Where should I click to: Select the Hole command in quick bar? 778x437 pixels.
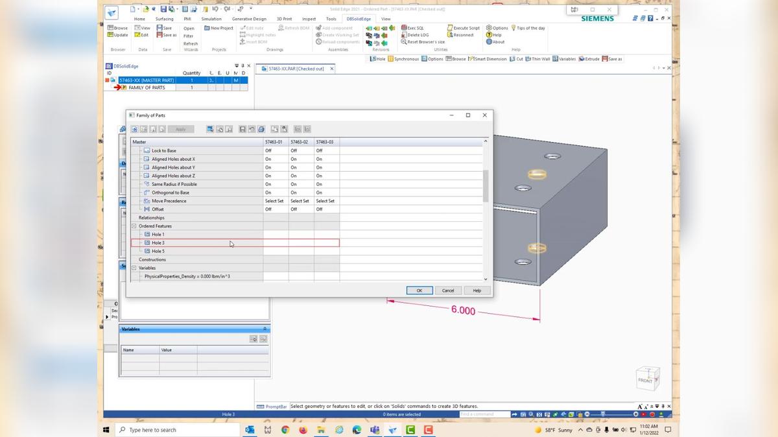pos(377,59)
